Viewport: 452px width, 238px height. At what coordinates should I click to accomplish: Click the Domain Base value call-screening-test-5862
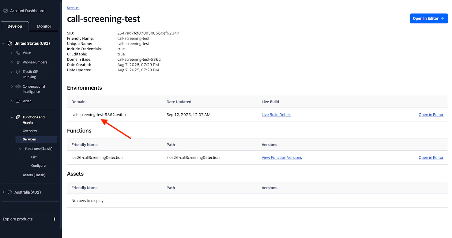(139, 60)
